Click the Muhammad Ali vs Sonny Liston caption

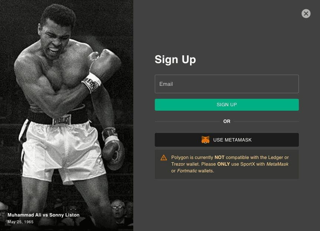pos(43,215)
